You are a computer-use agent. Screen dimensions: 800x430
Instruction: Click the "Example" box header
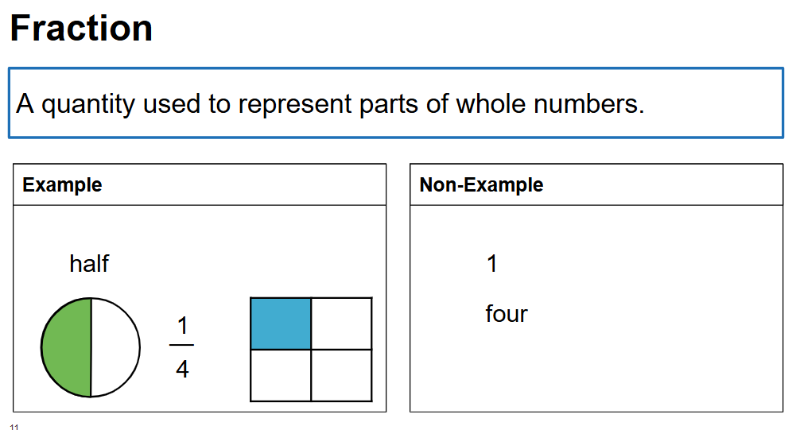(x=62, y=185)
